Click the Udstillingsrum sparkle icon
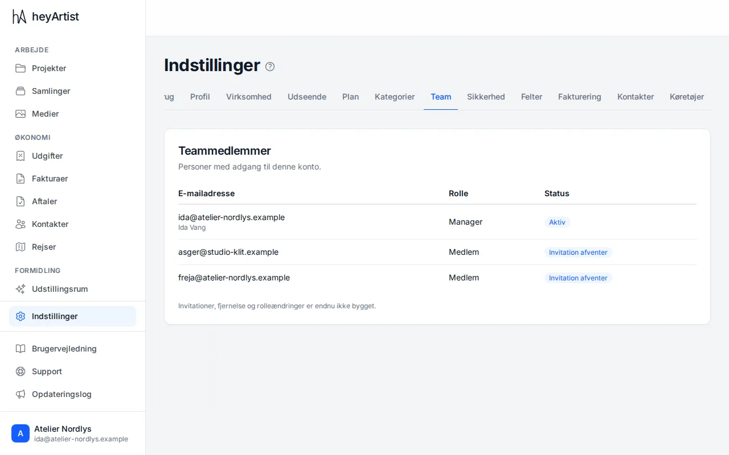 point(21,289)
